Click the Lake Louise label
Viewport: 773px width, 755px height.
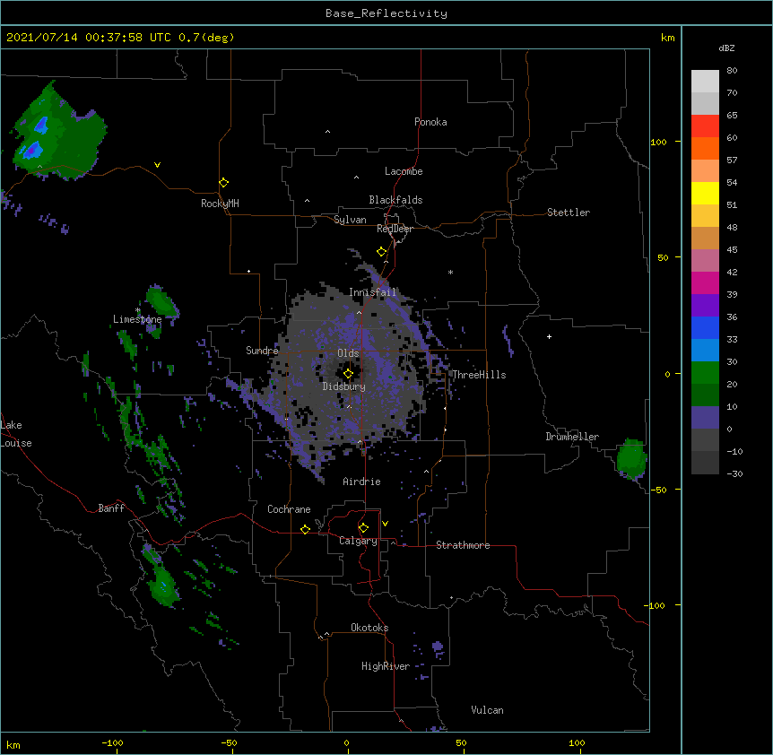point(16,434)
